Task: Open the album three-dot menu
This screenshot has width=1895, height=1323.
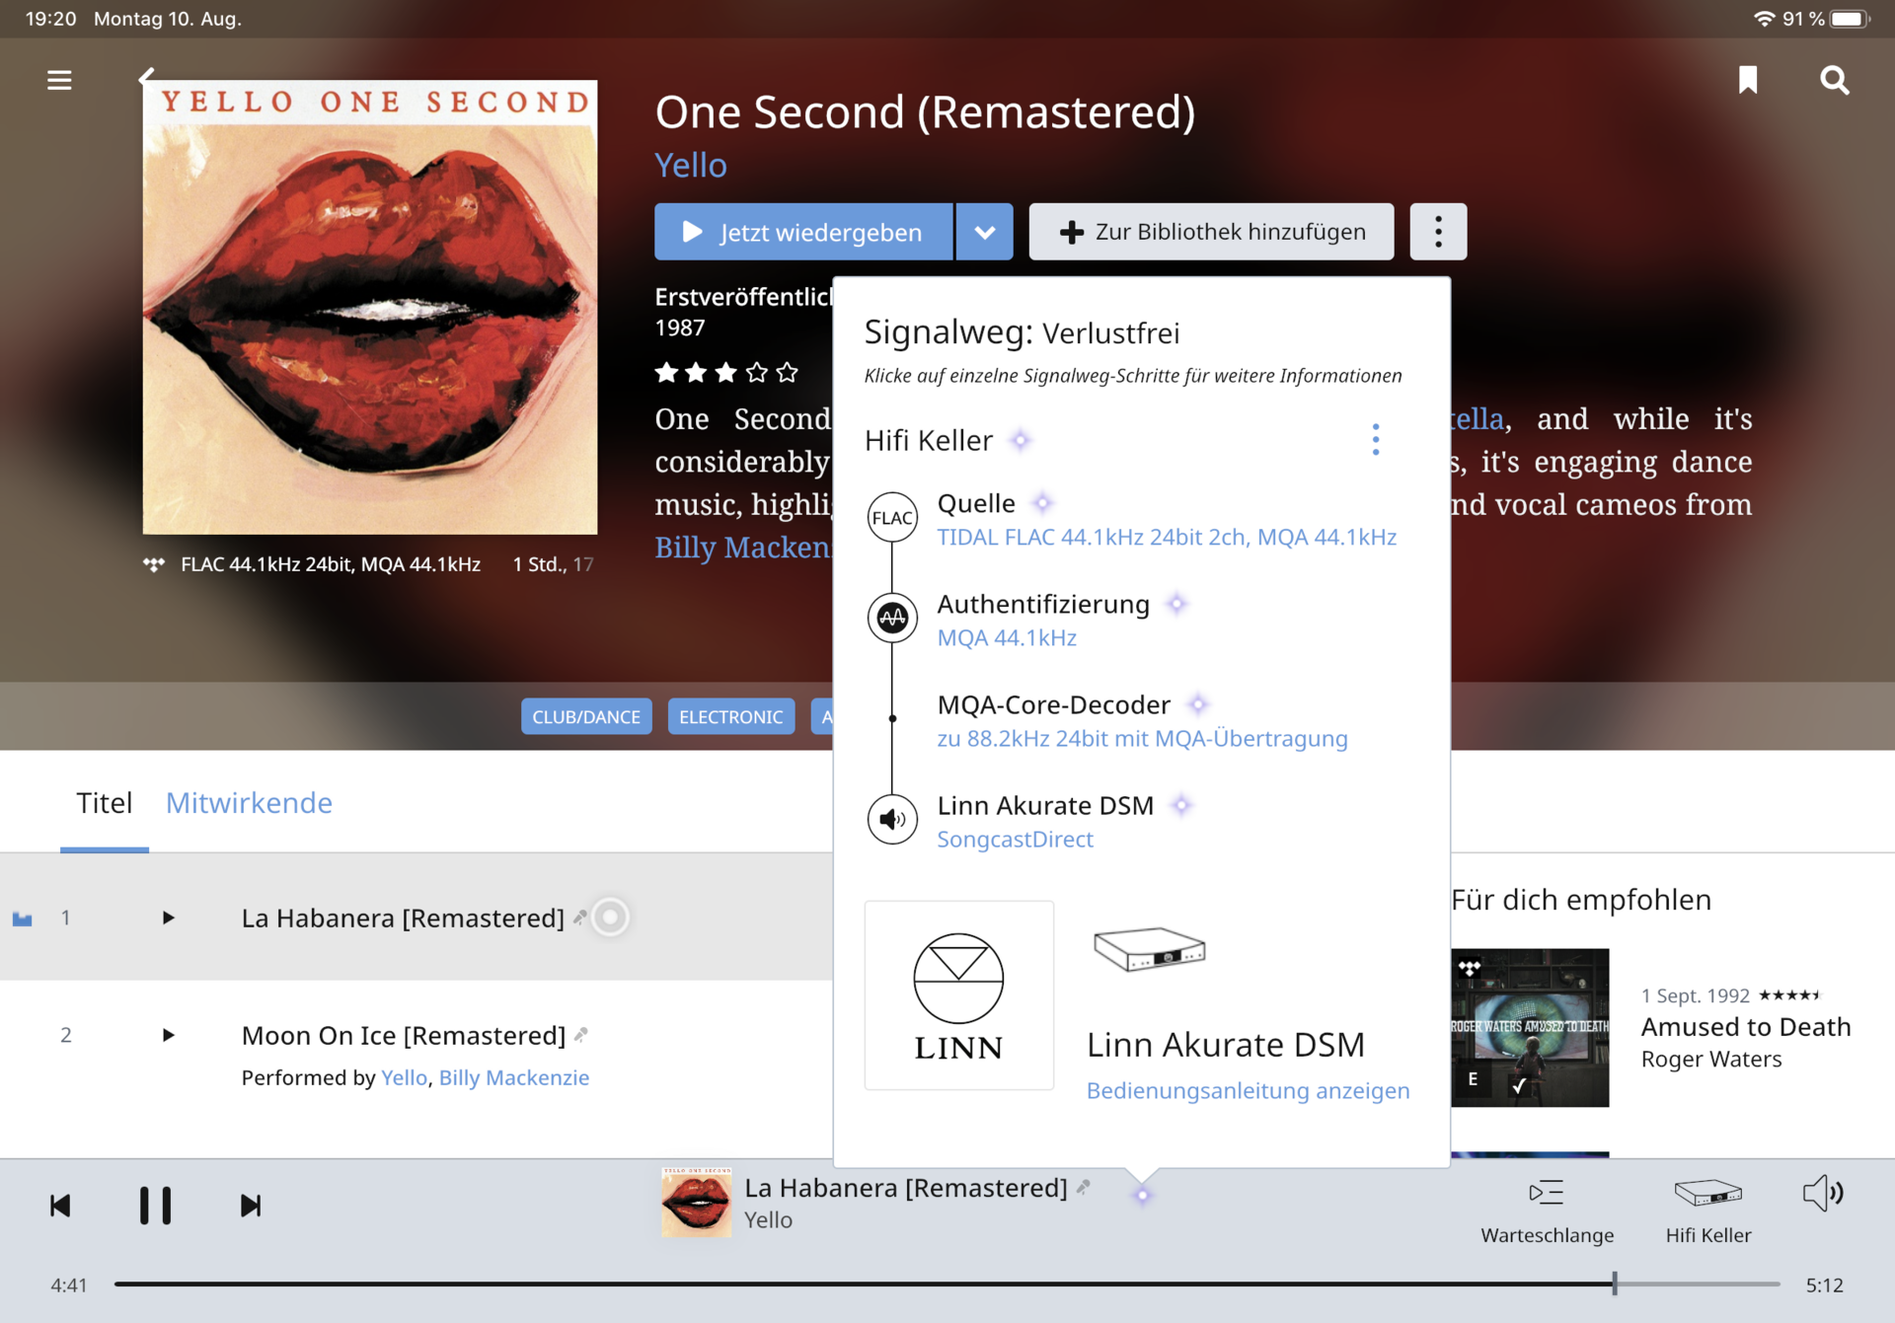Action: 1438,232
